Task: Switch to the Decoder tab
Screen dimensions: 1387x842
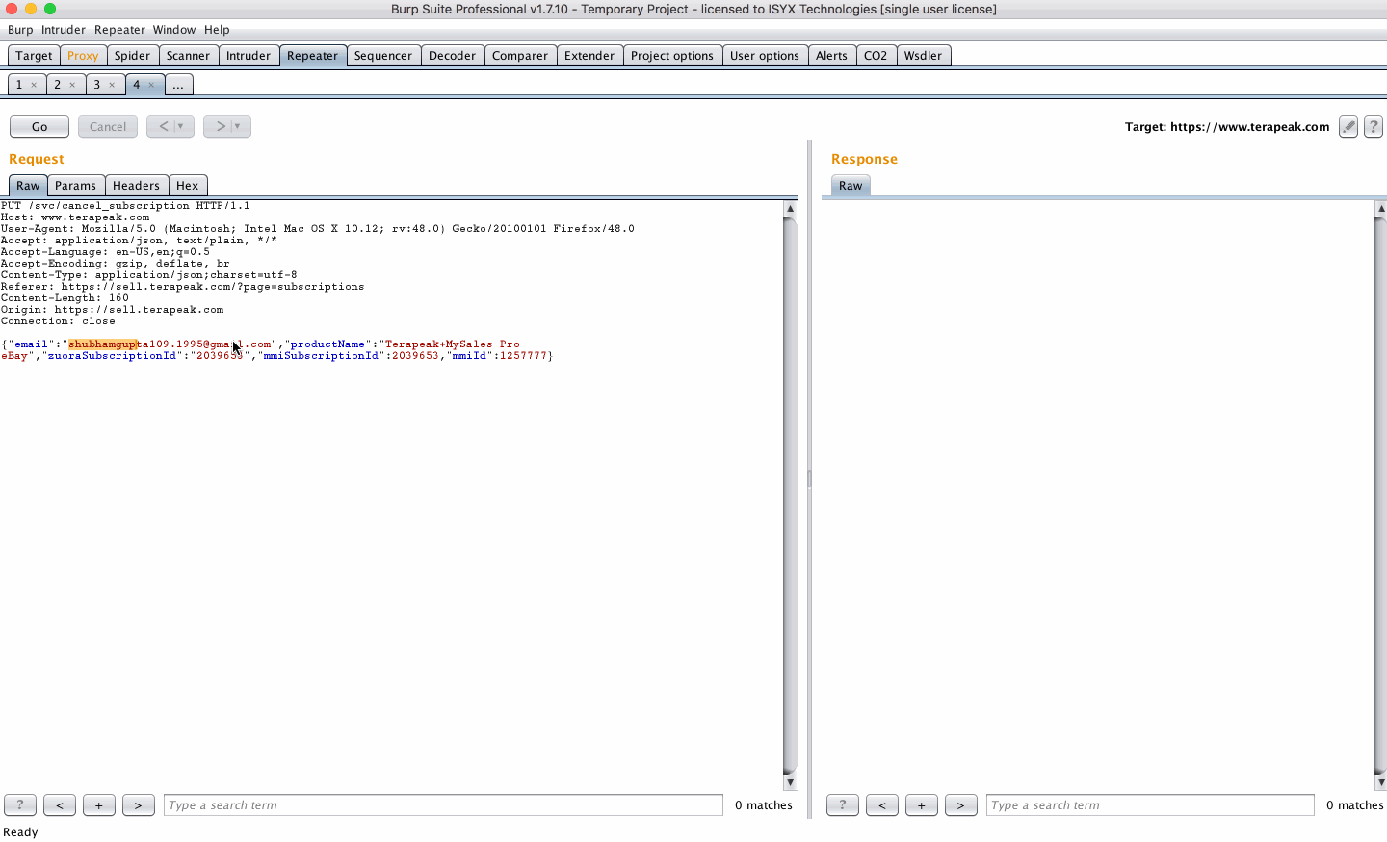Action: click(453, 56)
